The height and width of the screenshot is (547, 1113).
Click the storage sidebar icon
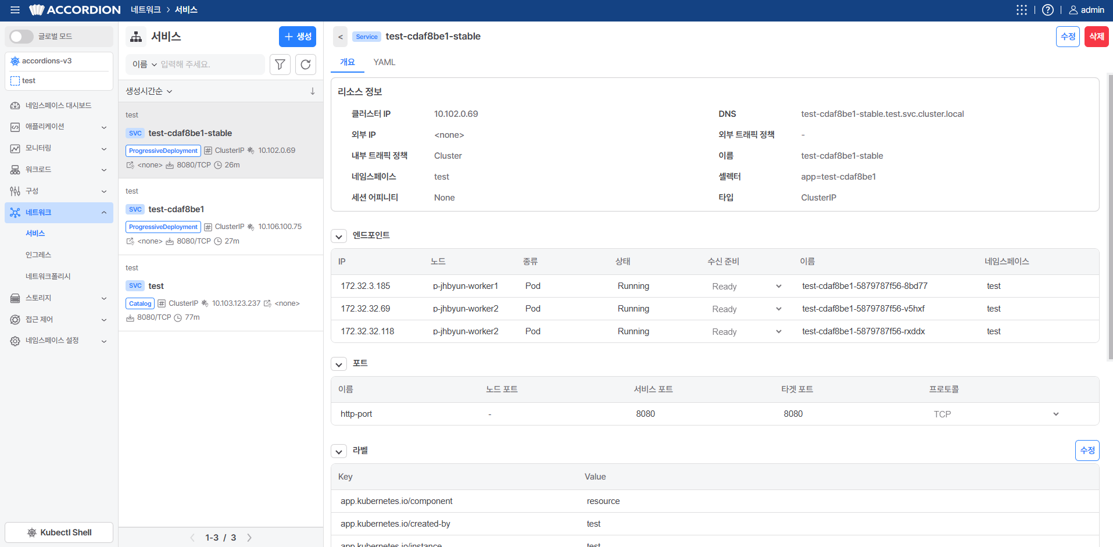15,298
